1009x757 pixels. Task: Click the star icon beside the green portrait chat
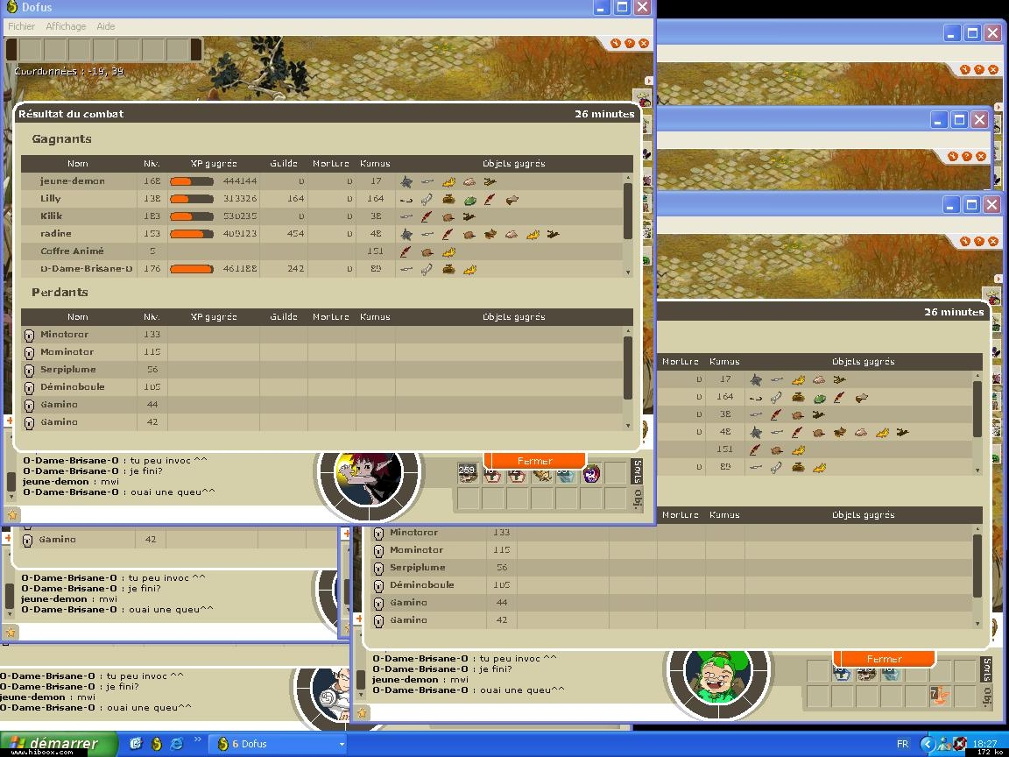coord(362,712)
